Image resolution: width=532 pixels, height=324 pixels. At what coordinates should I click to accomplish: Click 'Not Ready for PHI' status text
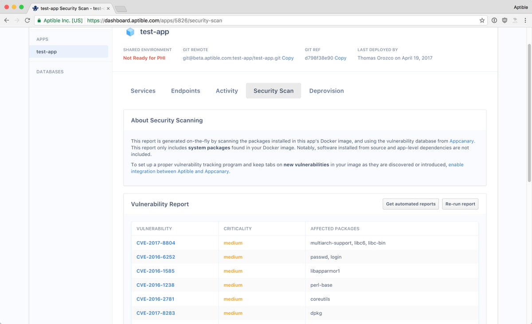(144, 58)
